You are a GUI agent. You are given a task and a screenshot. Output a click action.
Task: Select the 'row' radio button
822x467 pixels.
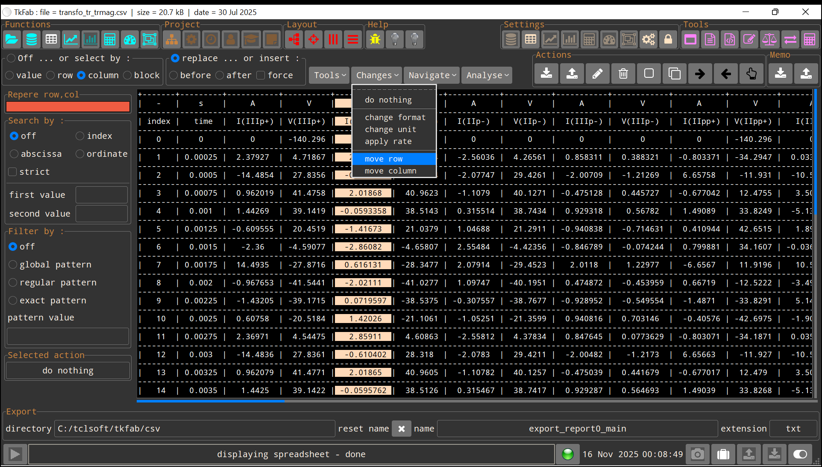(51, 75)
